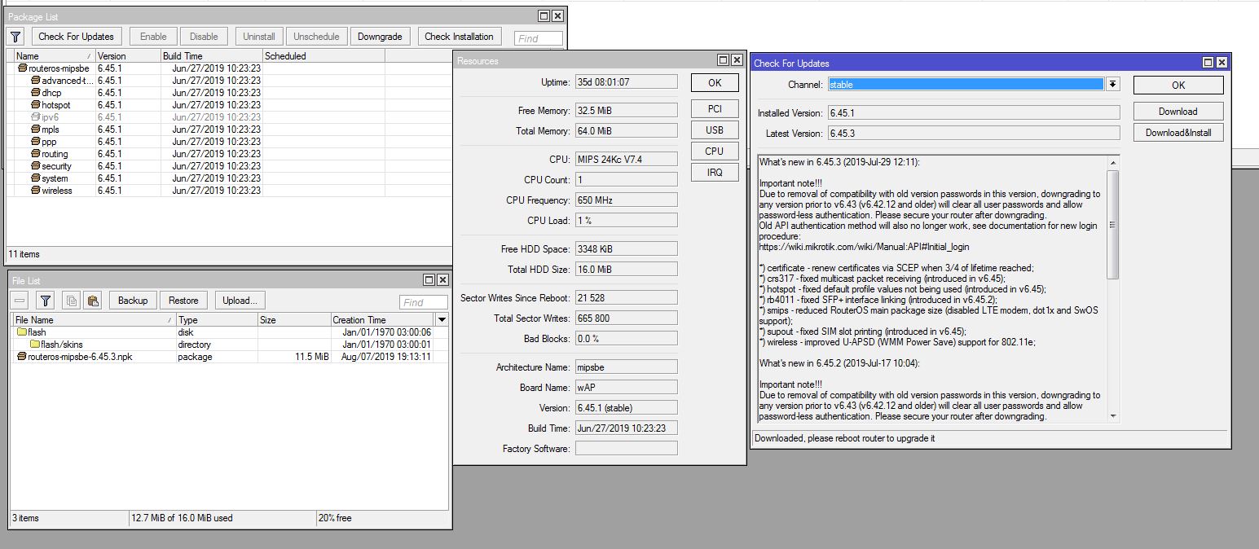Click the Uptime field in Resources
This screenshot has width=1259, height=549.
[626, 82]
